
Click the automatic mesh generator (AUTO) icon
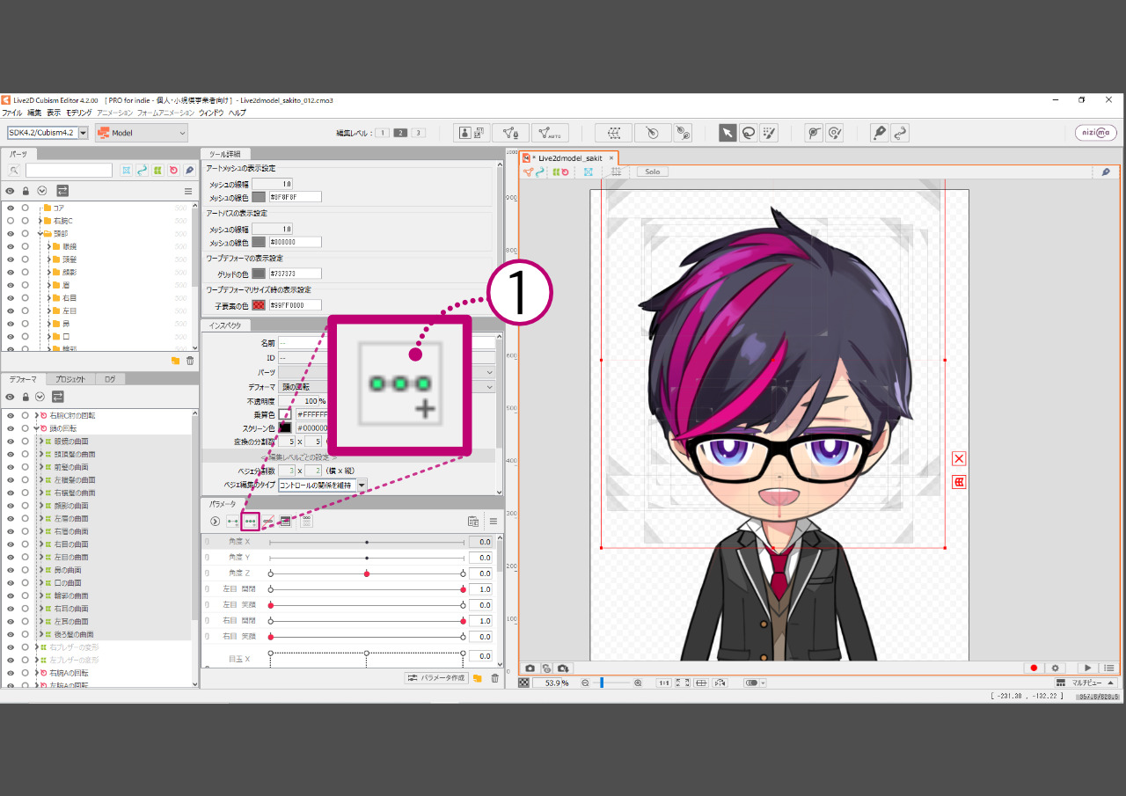pyautogui.click(x=550, y=133)
